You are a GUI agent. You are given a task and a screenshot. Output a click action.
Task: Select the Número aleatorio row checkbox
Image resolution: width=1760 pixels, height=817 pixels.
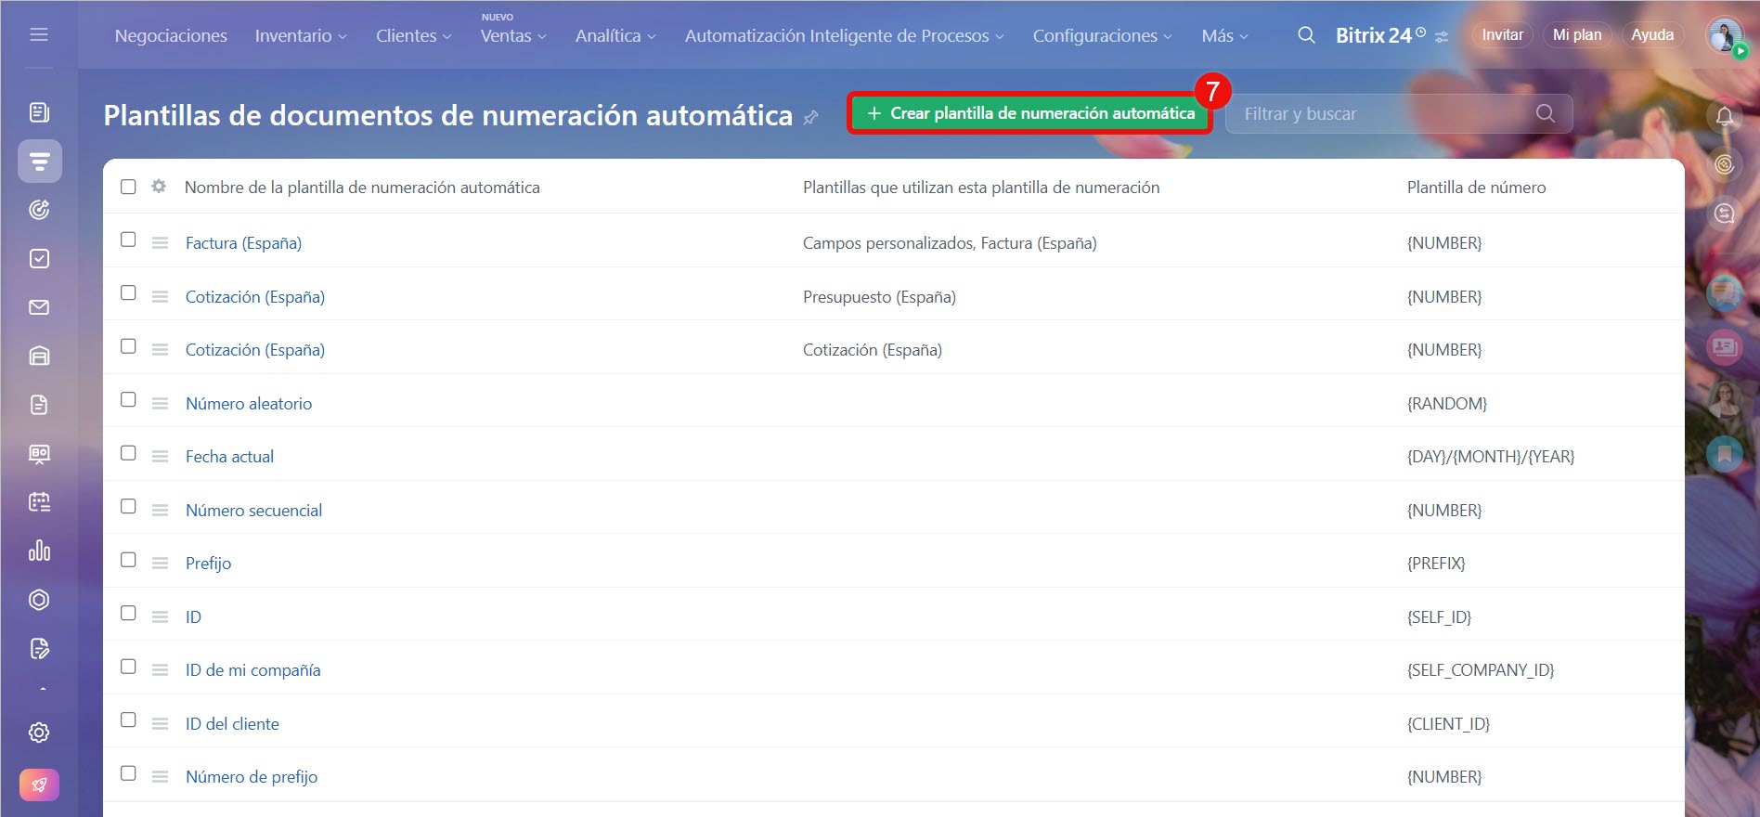coord(128,399)
